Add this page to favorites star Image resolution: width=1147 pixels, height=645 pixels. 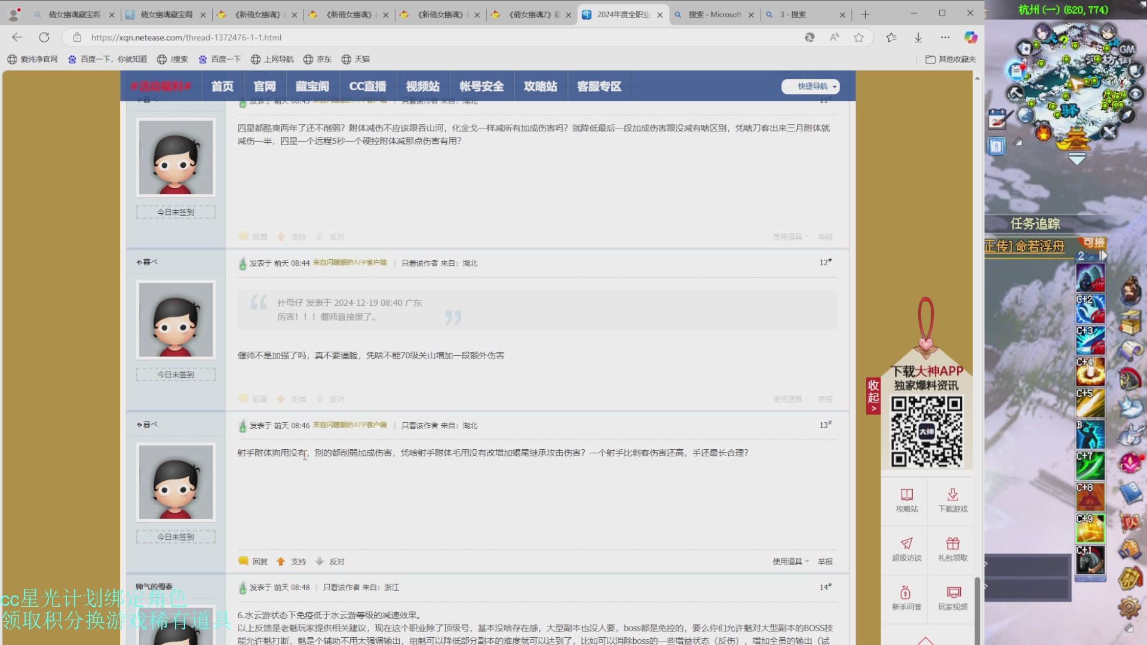[858, 37]
